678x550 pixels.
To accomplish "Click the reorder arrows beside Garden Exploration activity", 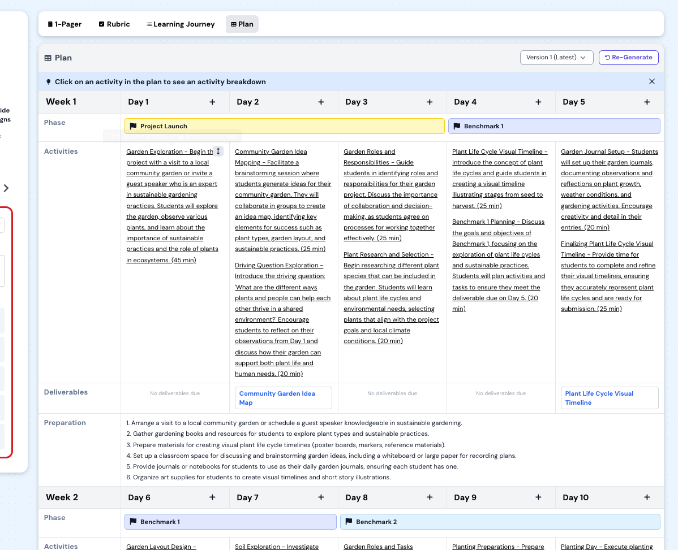I will (217, 151).
